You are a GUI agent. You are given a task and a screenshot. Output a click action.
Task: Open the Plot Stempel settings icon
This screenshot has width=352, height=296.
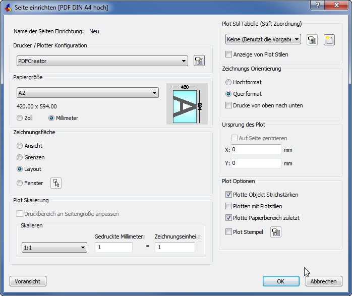[x=276, y=232]
